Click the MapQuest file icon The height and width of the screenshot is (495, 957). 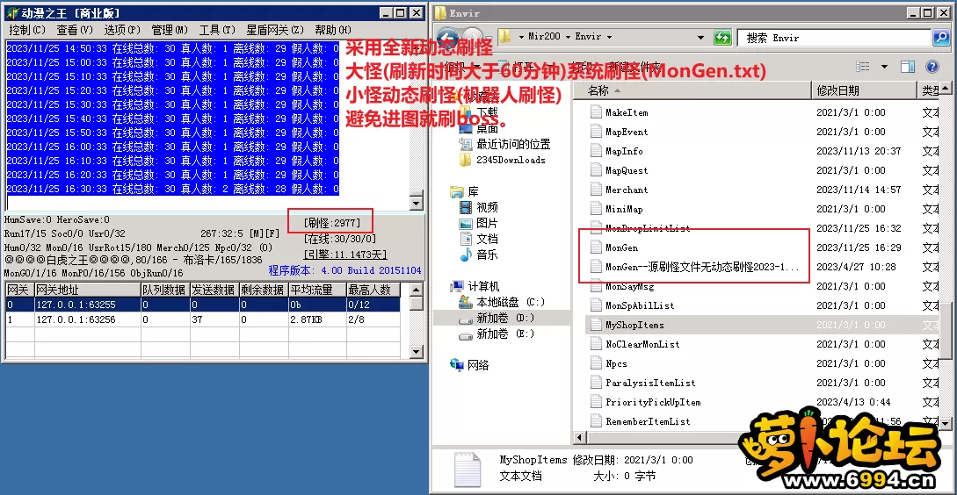596,170
